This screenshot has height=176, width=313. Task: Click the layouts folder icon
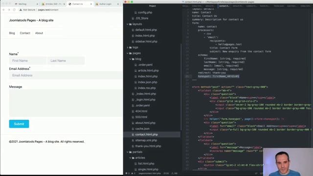(131, 24)
